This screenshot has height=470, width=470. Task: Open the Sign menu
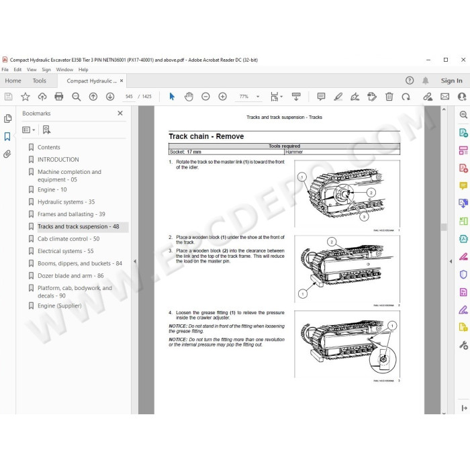pos(46,70)
